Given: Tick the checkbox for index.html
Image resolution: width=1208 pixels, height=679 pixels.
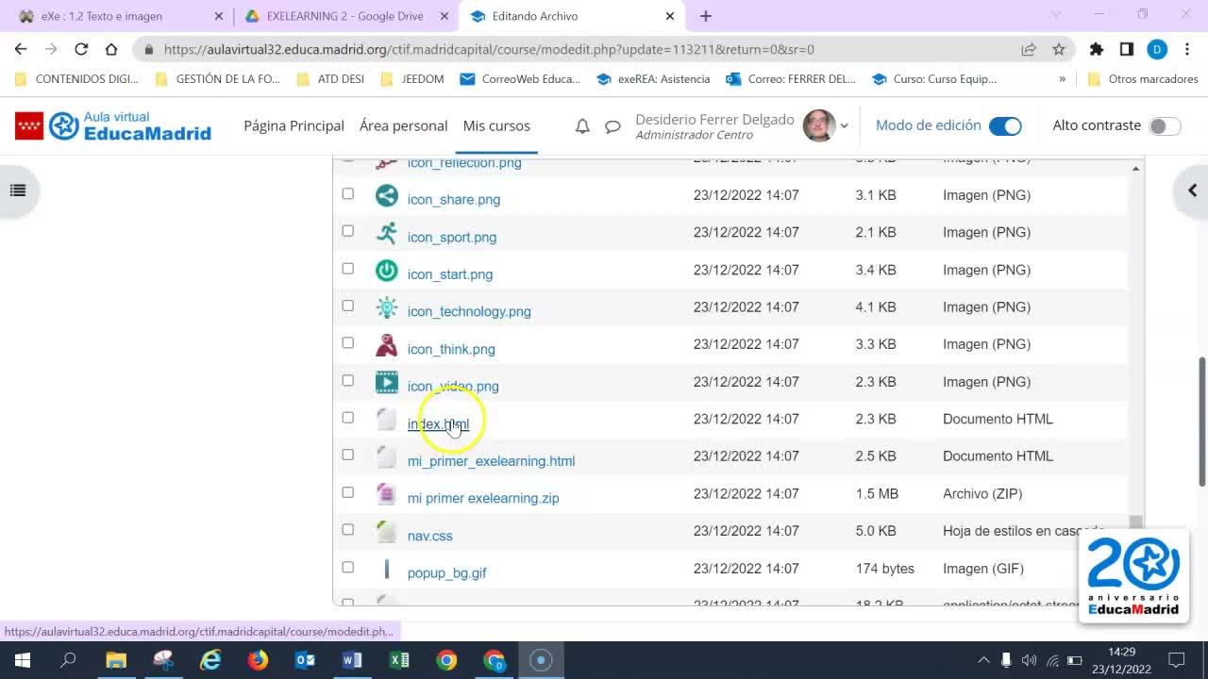Looking at the screenshot, I should [x=348, y=418].
